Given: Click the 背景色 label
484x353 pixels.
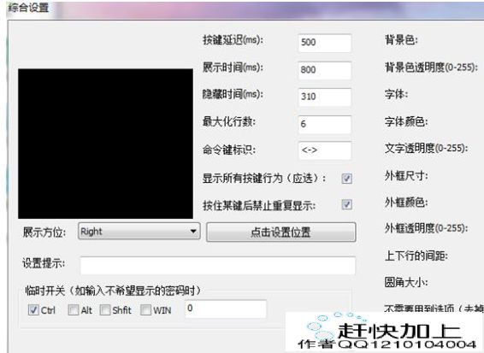Looking at the screenshot, I should [x=401, y=40].
